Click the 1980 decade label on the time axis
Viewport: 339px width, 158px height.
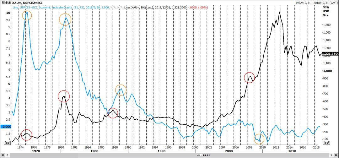point(94,151)
